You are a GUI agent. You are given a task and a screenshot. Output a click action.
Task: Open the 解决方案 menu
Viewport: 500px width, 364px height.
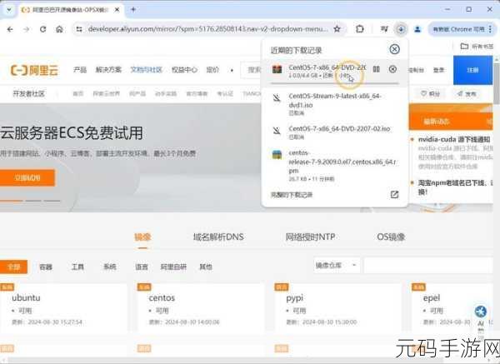(108, 69)
